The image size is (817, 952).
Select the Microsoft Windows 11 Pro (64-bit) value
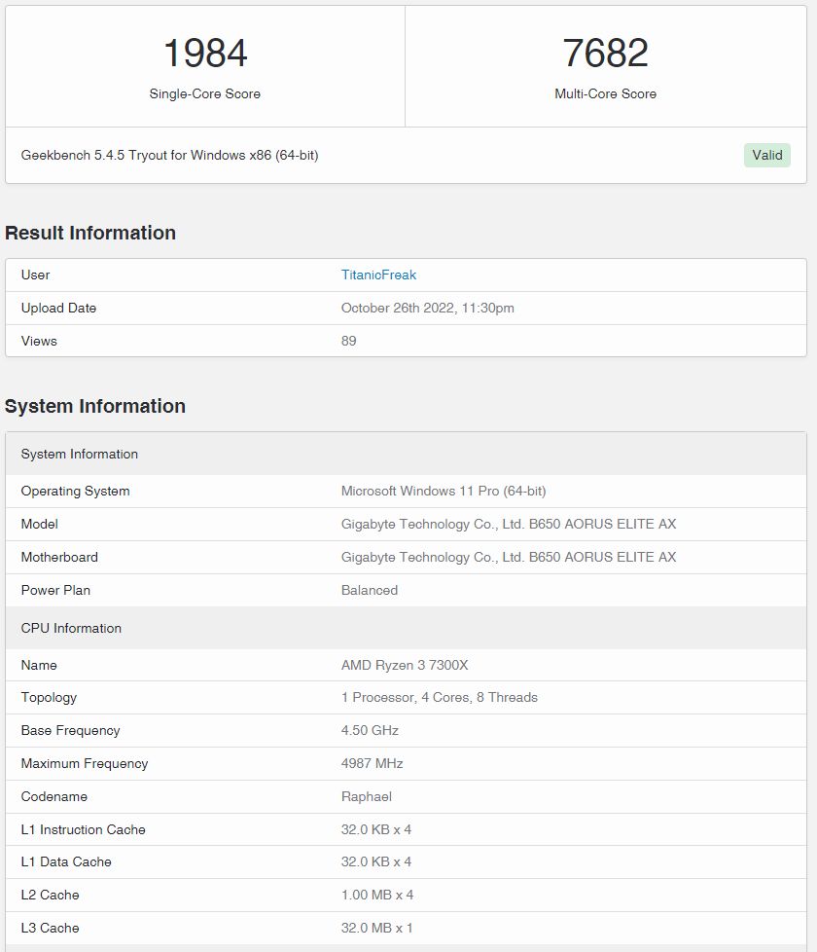(x=444, y=491)
